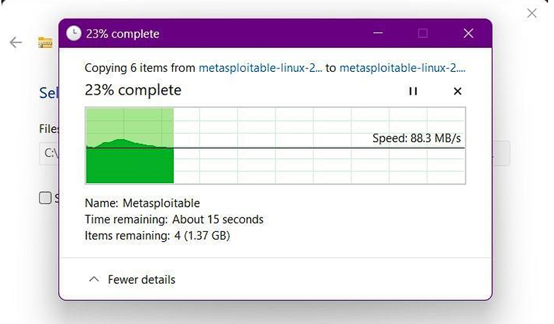
Task: Click the zipped folder icon behind dialog
Action: (x=45, y=43)
